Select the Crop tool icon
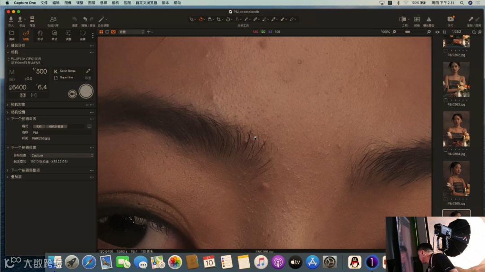The height and width of the screenshot is (272, 485). point(219,19)
